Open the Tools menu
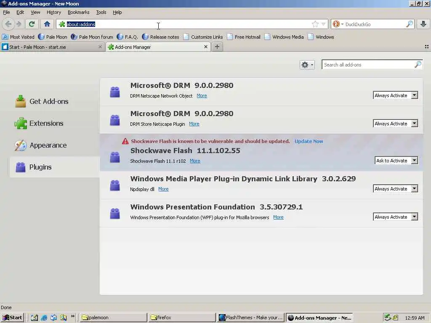431x323 pixels. 101,12
